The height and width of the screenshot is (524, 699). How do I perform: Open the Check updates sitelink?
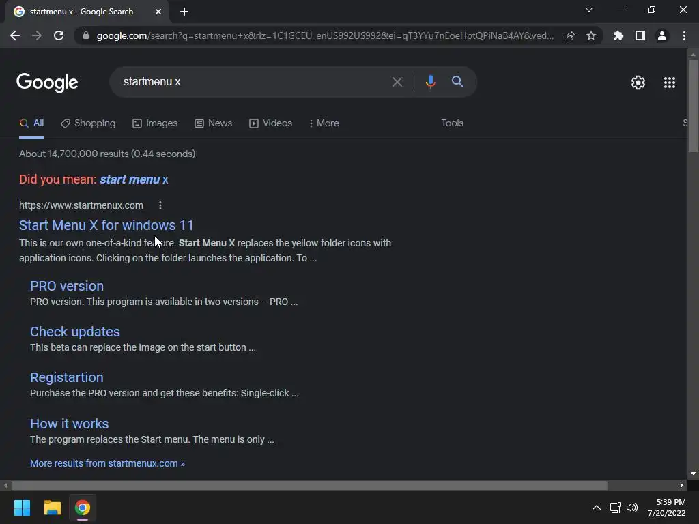(75, 332)
